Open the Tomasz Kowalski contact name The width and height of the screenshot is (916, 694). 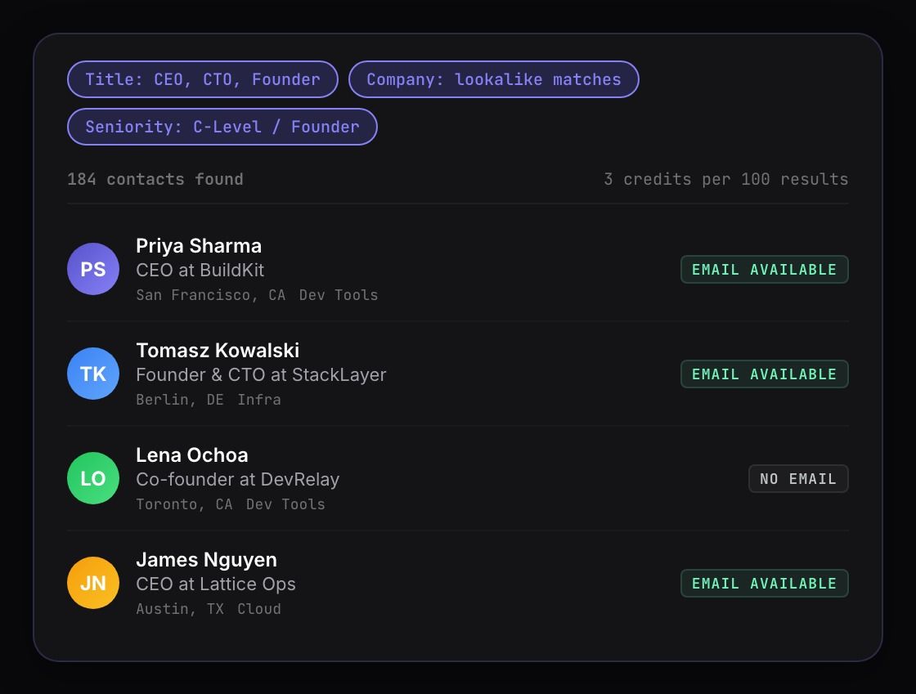coord(218,350)
